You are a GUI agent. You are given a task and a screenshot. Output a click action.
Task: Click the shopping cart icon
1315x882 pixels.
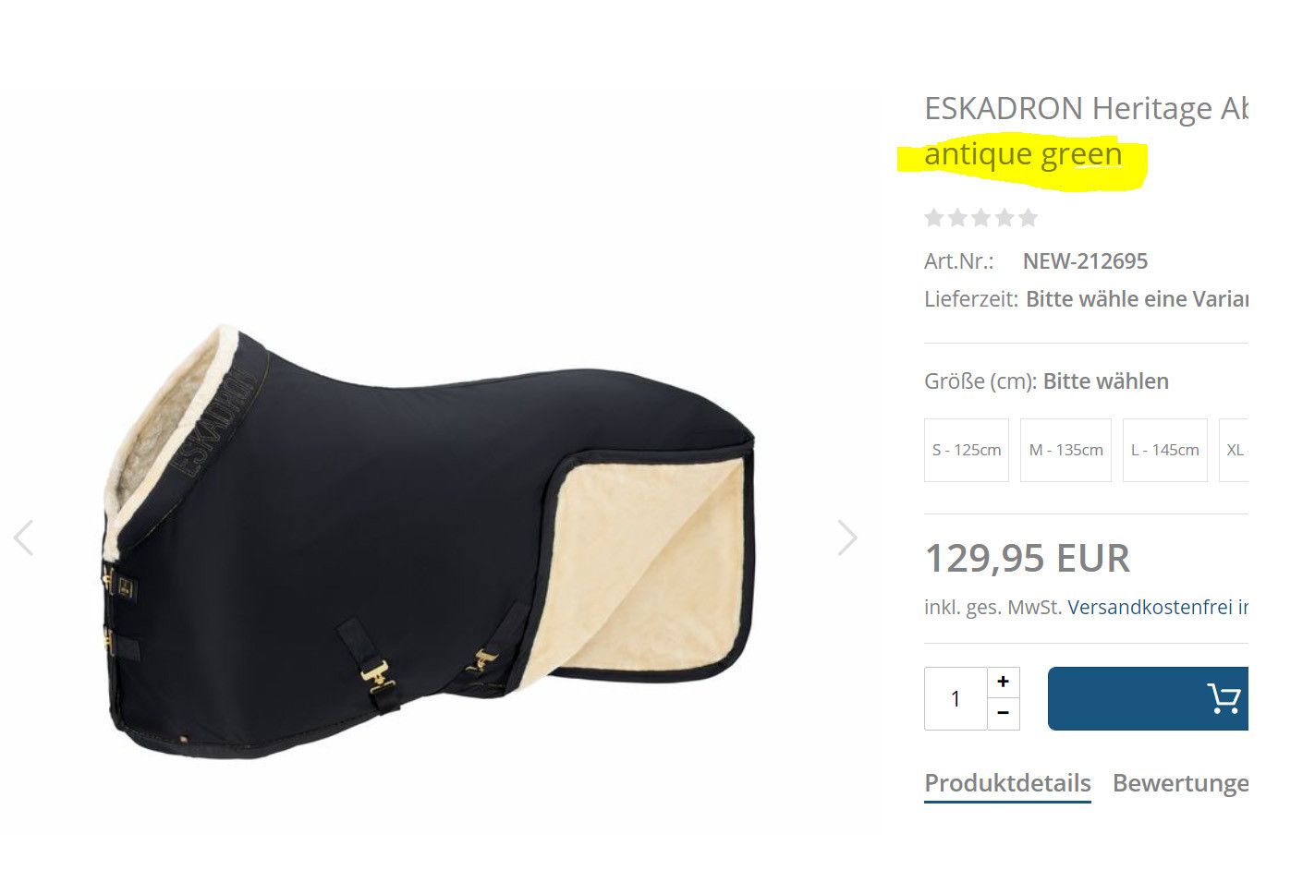tap(1224, 698)
